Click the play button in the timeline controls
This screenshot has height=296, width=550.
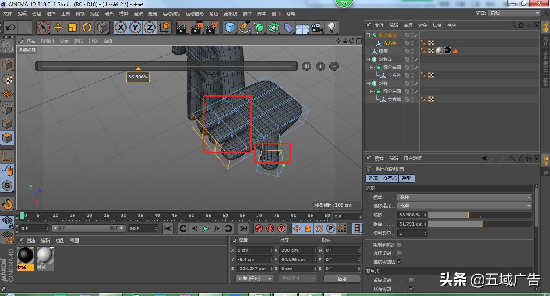coord(206,228)
